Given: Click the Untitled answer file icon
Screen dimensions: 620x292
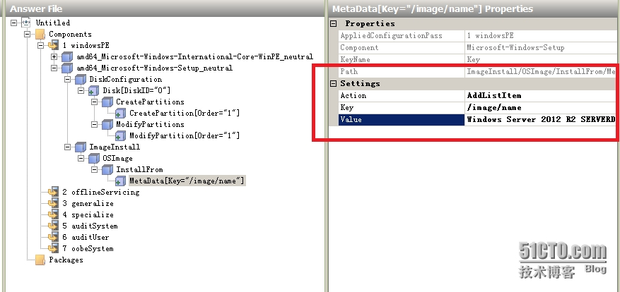Looking at the screenshot, I should (26, 23).
